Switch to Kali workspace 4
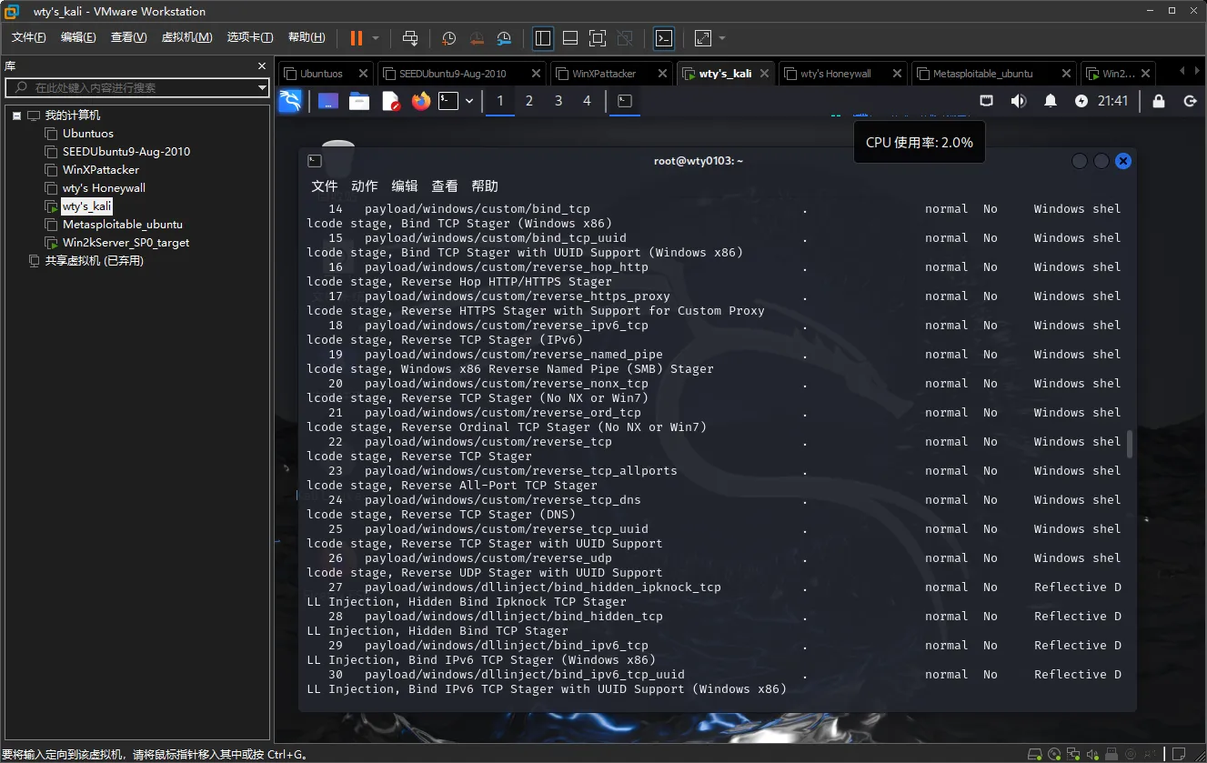 point(587,101)
